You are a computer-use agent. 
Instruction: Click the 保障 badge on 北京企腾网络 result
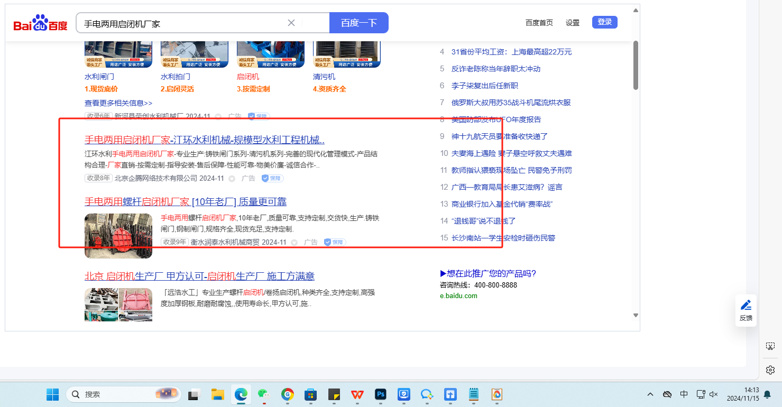click(x=273, y=179)
